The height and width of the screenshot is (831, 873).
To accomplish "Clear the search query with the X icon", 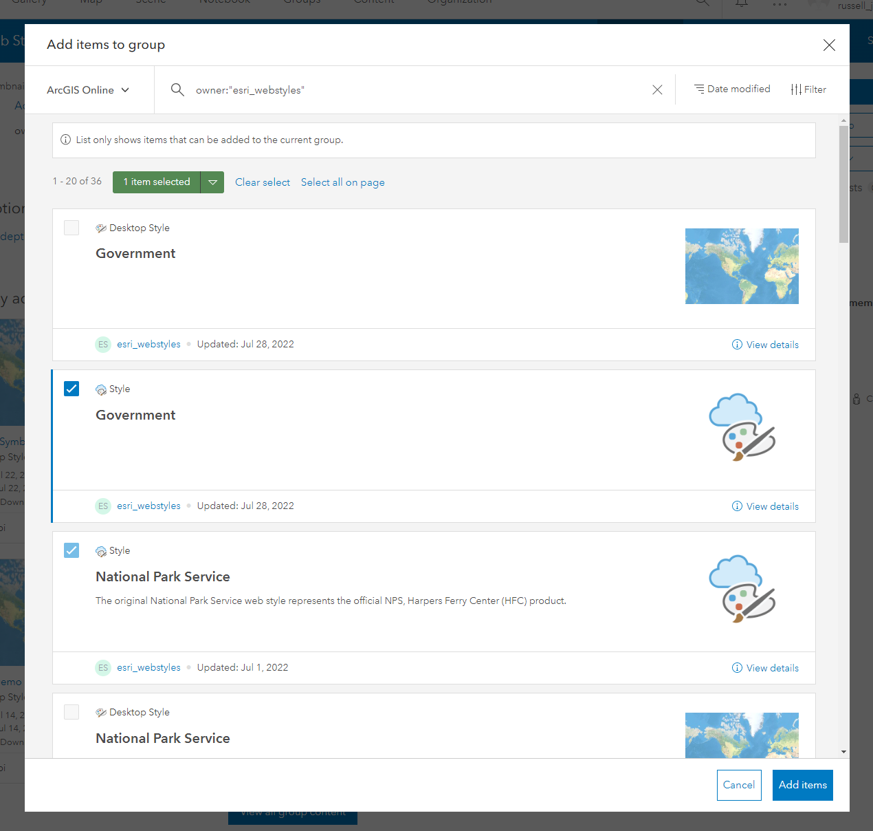I will click(657, 89).
